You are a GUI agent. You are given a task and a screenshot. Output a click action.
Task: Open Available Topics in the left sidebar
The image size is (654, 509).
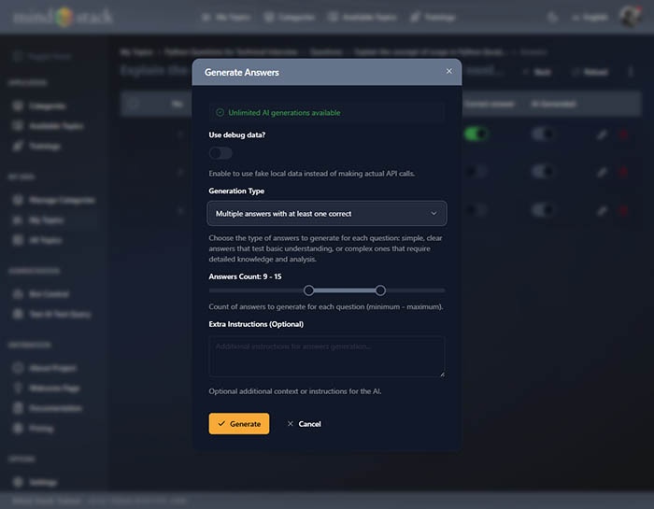49,126
